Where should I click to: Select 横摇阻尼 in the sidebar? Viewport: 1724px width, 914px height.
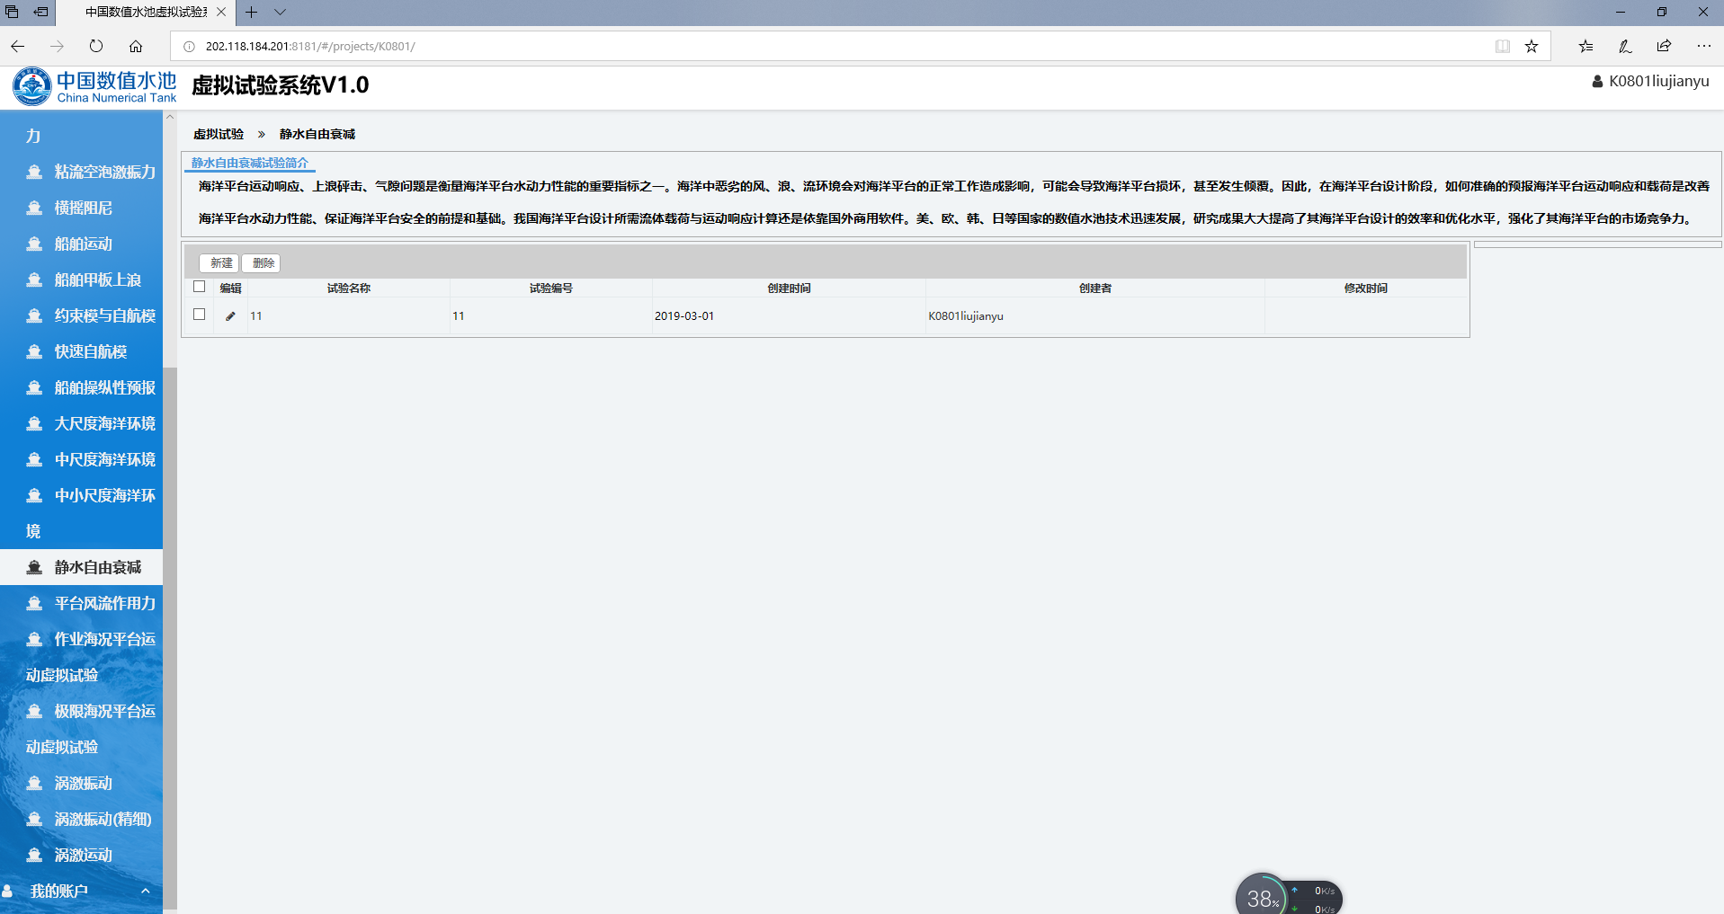pos(83,208)
